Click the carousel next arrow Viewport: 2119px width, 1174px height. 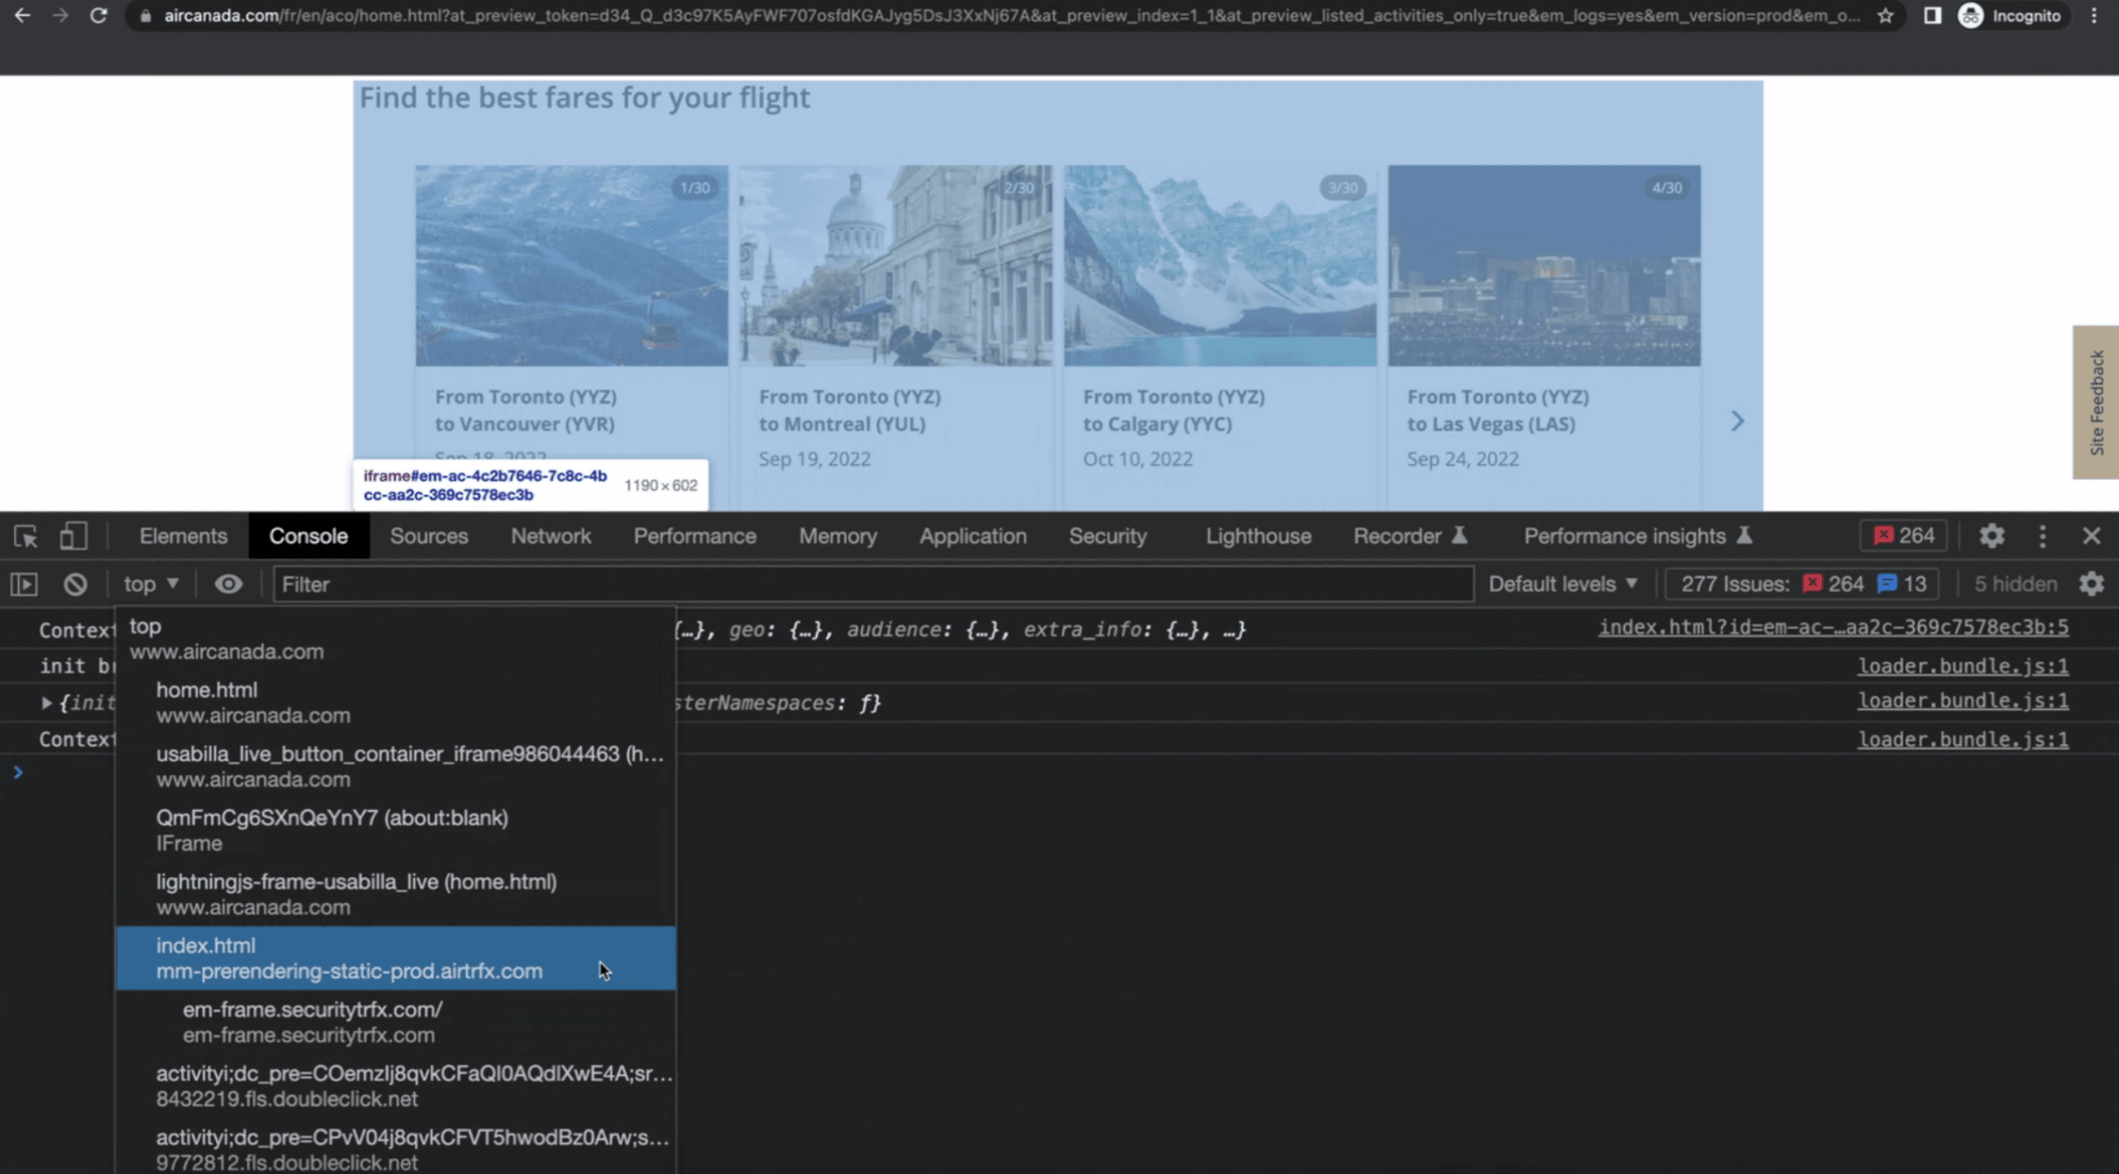(1737, 421)
